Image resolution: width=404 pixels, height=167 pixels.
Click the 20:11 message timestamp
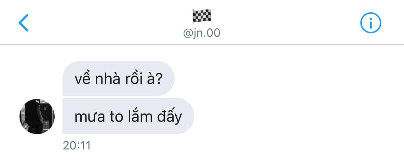tap(77, 146)
